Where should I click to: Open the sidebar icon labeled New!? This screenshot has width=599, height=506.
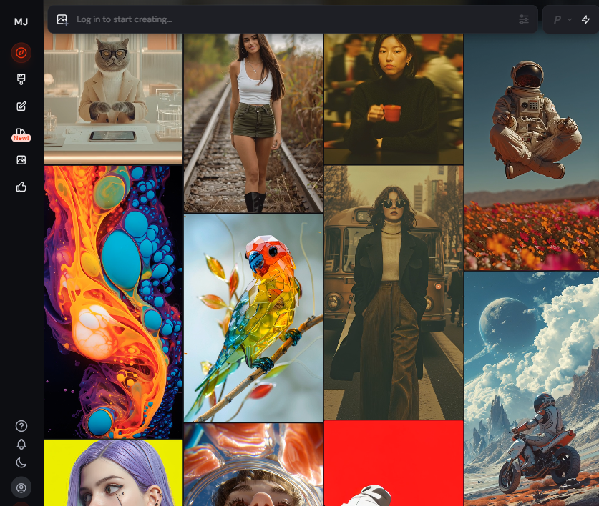[21, 134]
